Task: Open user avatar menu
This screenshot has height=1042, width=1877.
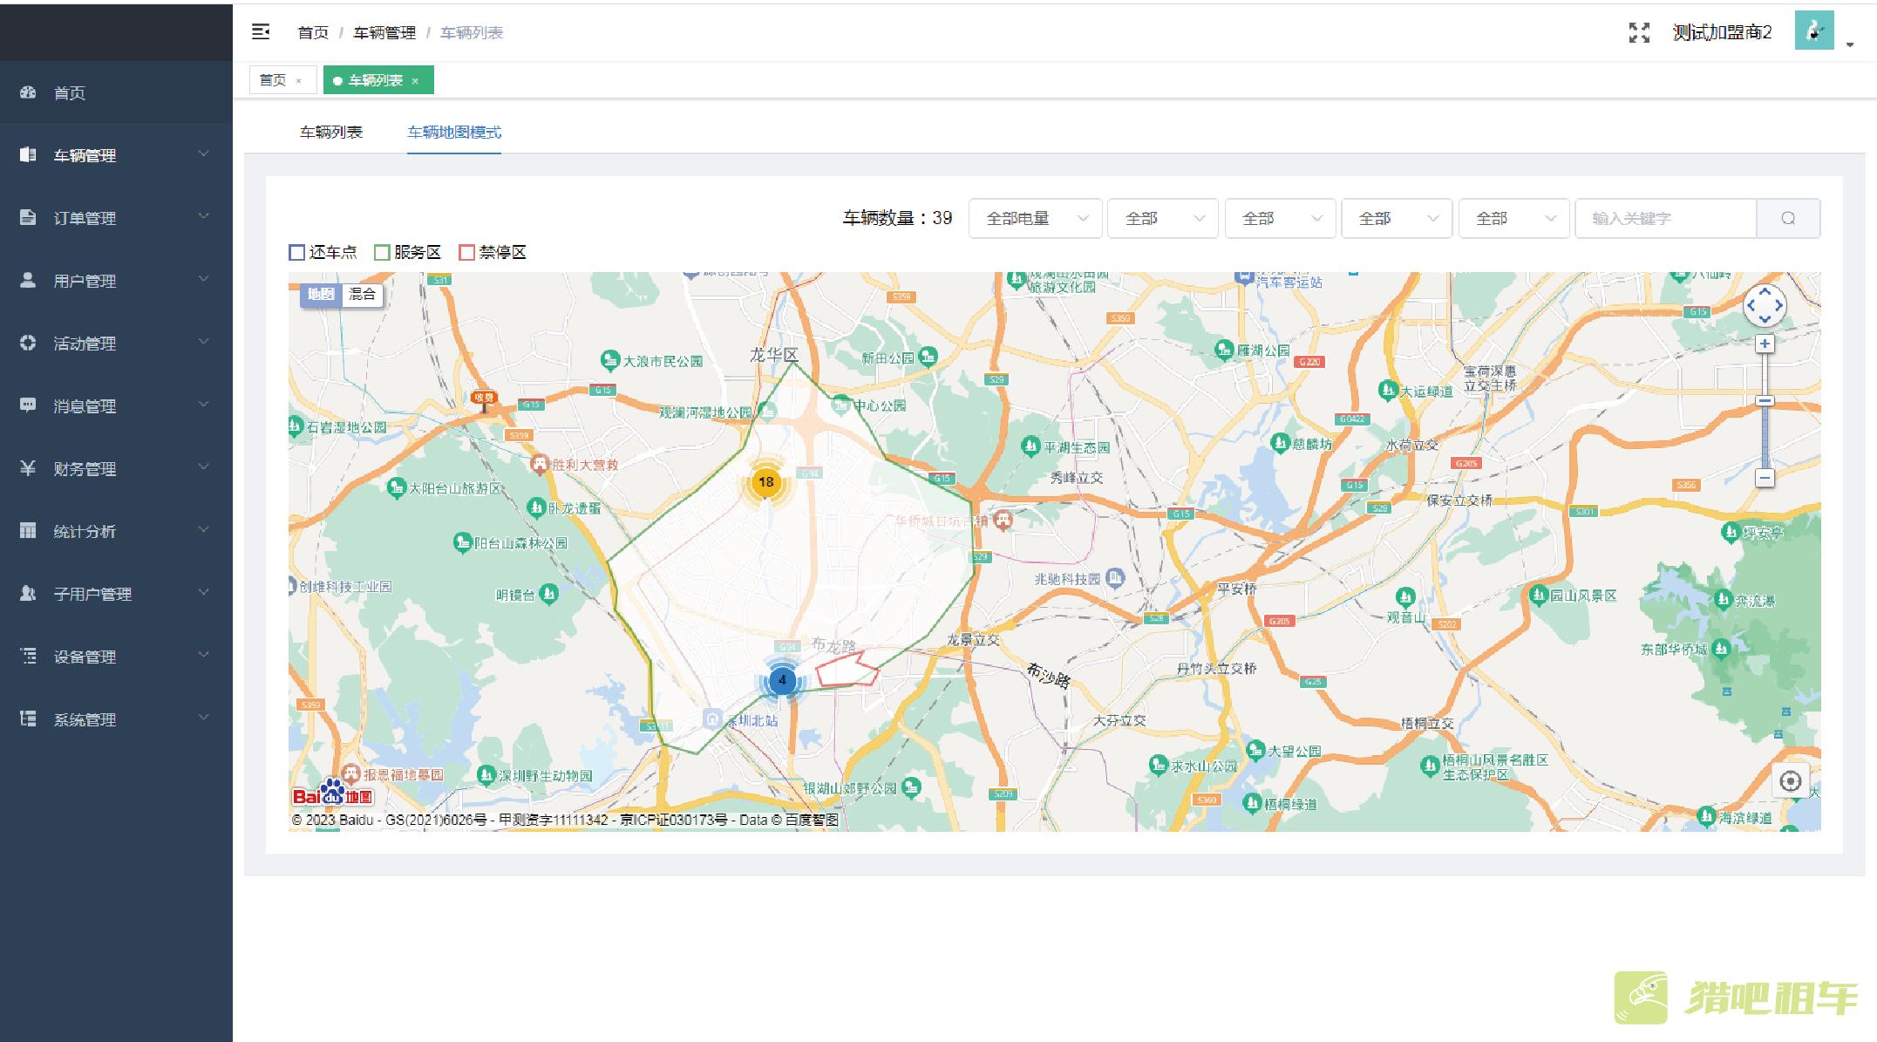Action: pyautogui.click(x=1814, y=31)
